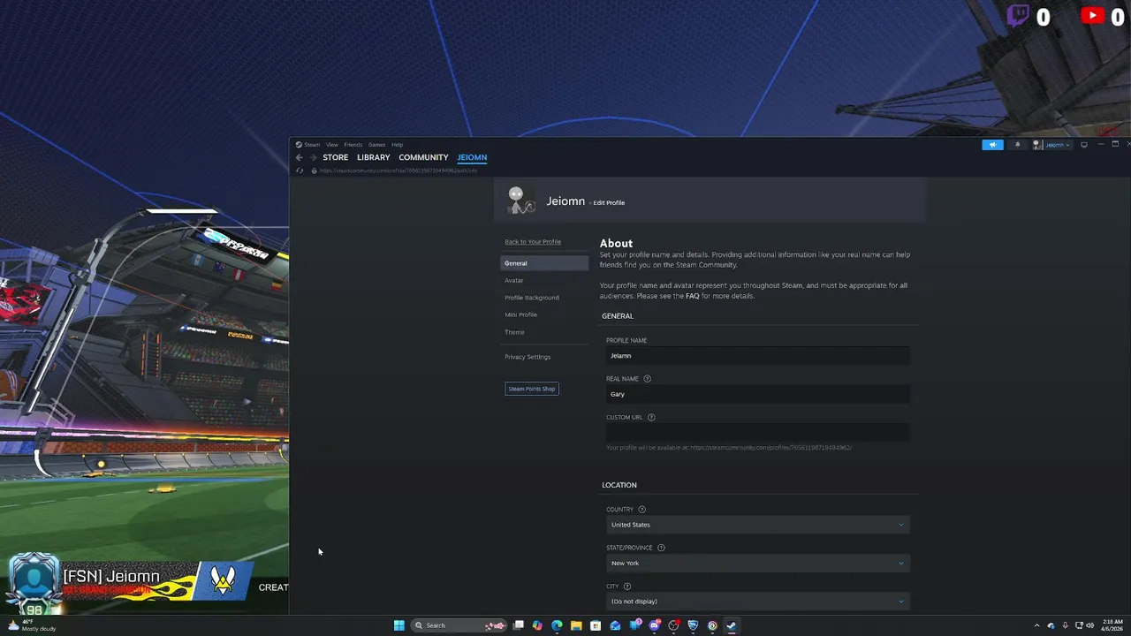Viewport: 1131px width, 636px height.
Task: Click the State/Province help question icon
Action: [x=661, y=548]
